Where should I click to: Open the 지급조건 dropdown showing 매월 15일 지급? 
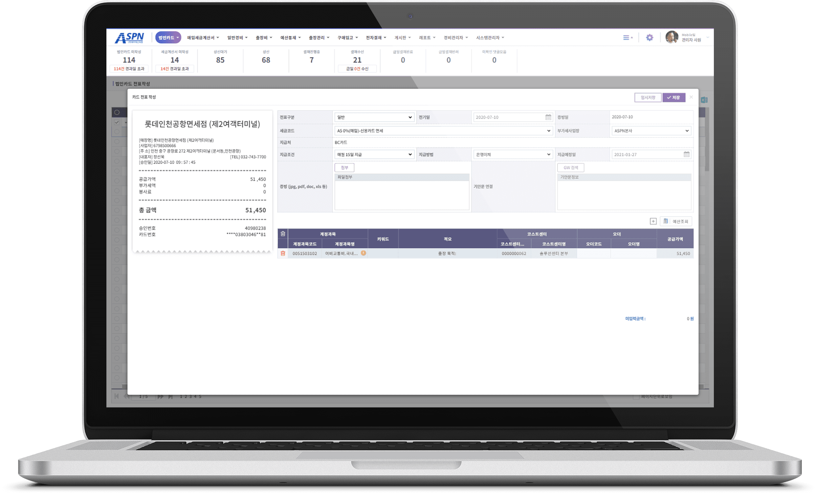374,154
